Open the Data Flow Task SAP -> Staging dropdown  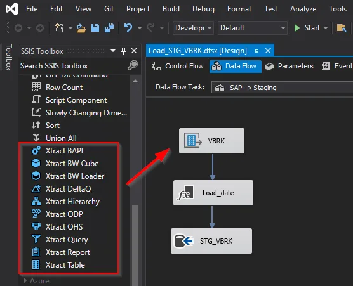click(283, 88)
